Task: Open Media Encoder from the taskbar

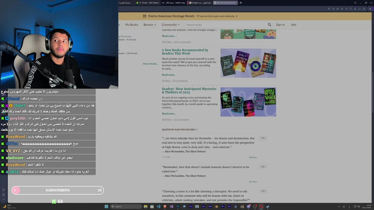Action: (210, 206)
